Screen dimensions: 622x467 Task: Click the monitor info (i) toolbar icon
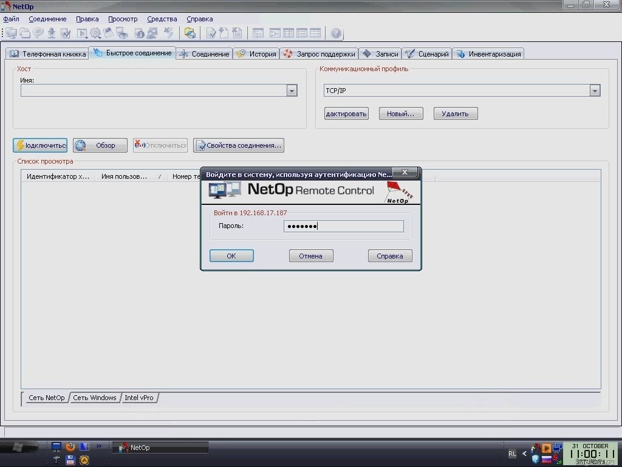tap(139, 33)
